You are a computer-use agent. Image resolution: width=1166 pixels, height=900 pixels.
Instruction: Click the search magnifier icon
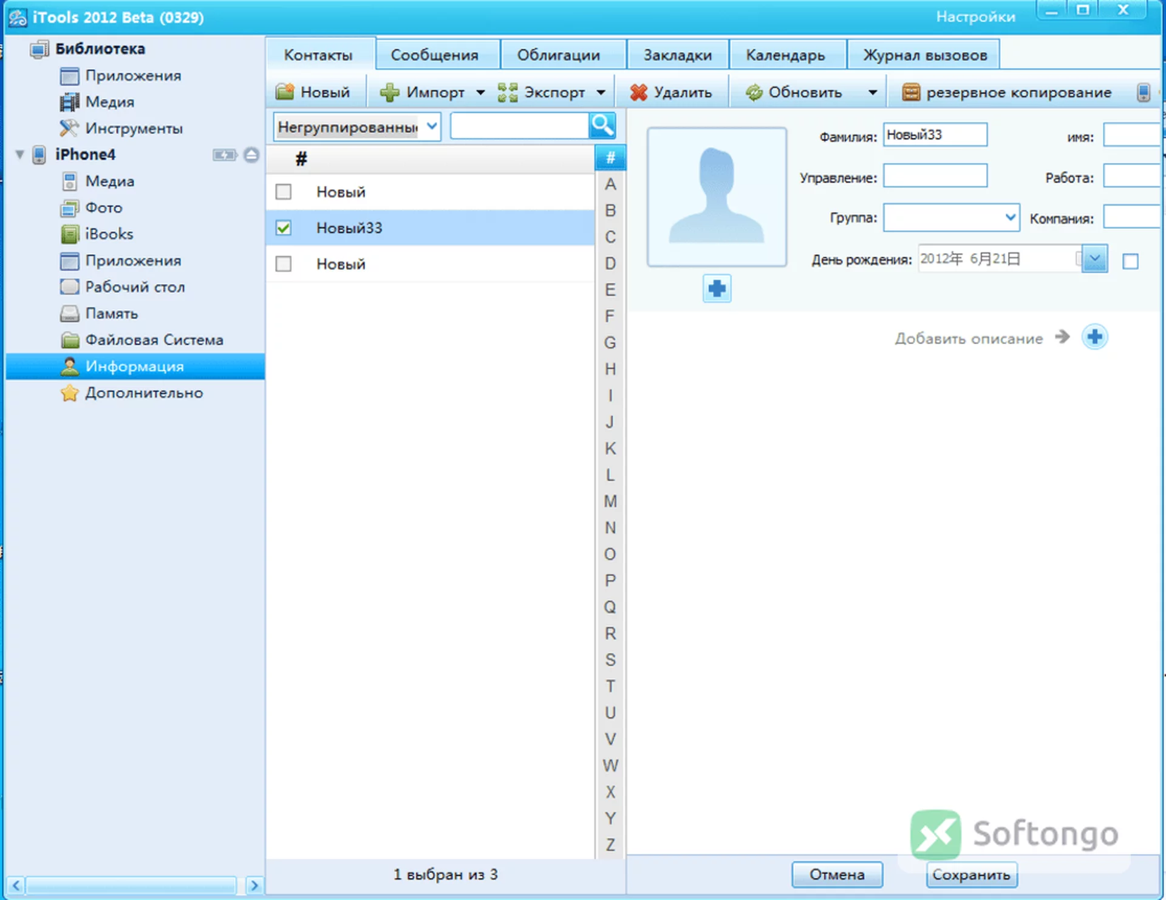[x=602, y=126]
